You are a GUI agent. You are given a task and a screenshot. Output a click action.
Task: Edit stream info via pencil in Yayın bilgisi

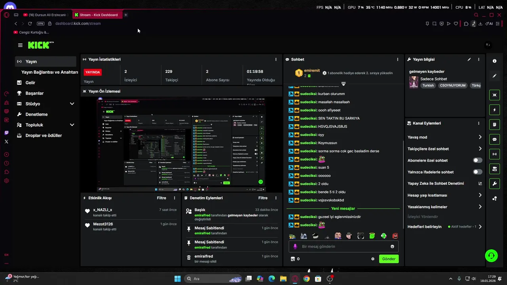pyautogui.click(x=469, y=59)
